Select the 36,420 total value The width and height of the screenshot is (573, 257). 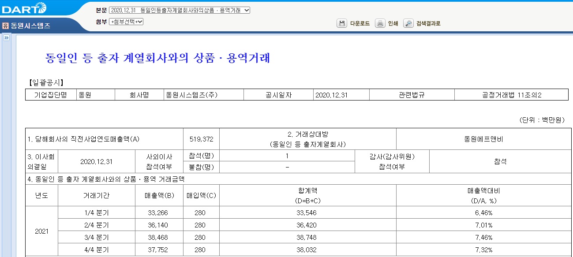(308, 225)
